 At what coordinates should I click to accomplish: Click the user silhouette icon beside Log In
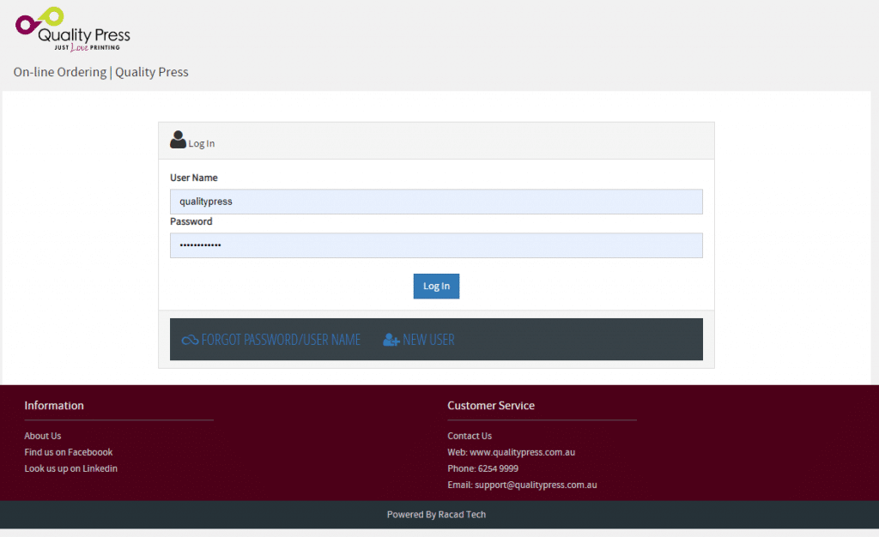[x=178, y=140]
